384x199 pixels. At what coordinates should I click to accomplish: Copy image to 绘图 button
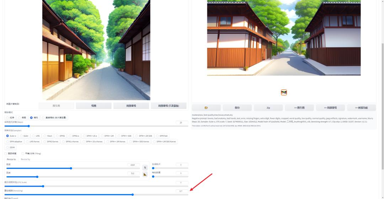[94, 106]
